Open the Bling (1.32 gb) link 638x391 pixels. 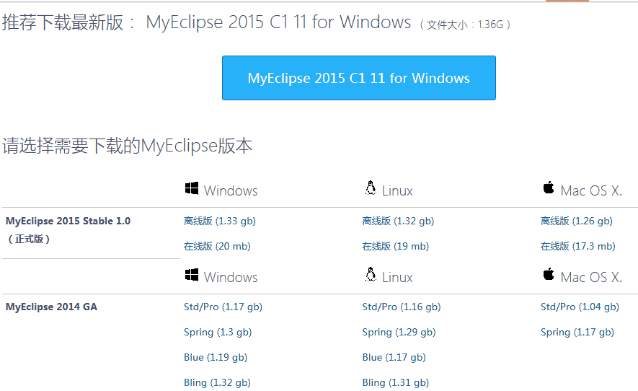[217, 382]
